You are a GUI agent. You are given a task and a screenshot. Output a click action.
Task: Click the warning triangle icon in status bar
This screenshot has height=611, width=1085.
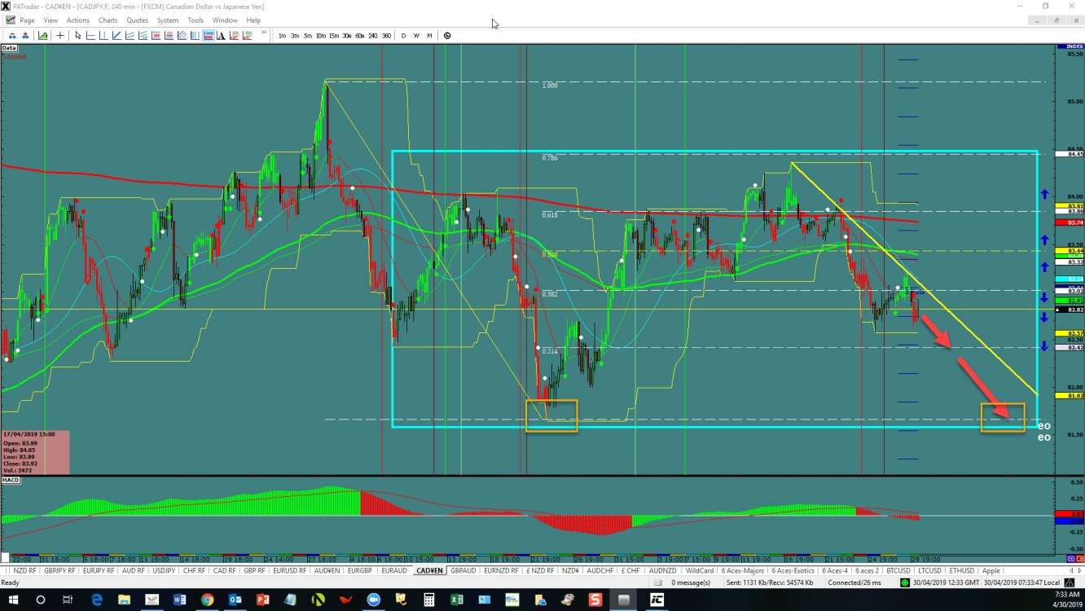pyautogui.click(x=1069, y=582)
